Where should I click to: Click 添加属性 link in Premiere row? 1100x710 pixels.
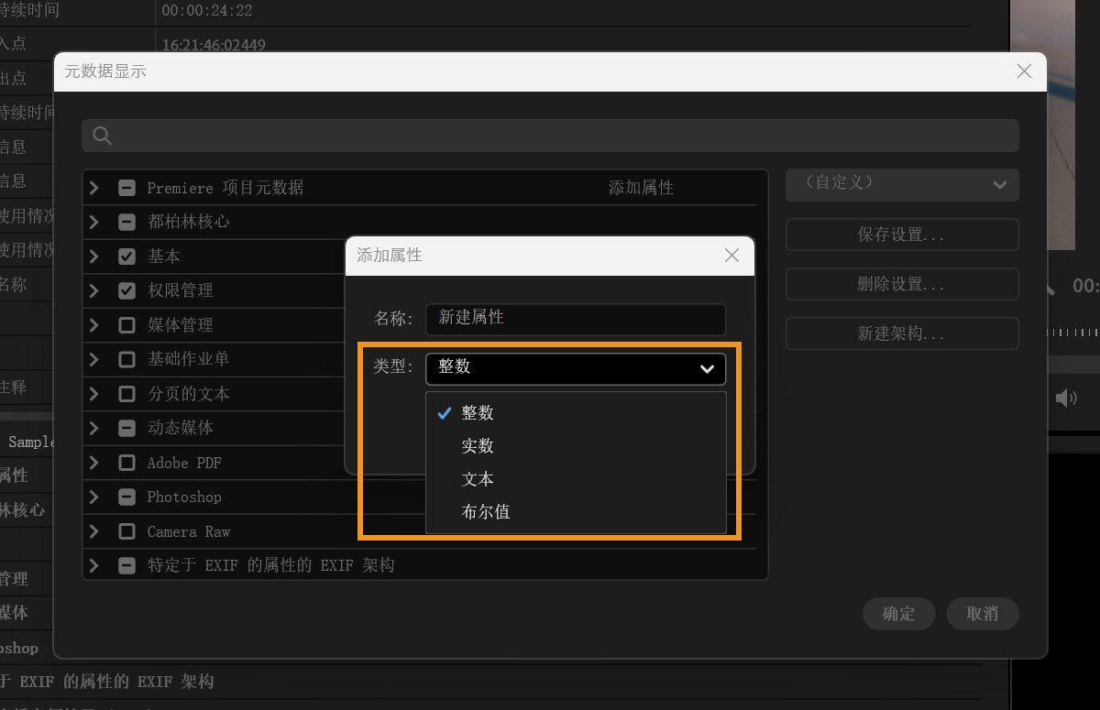641,188
